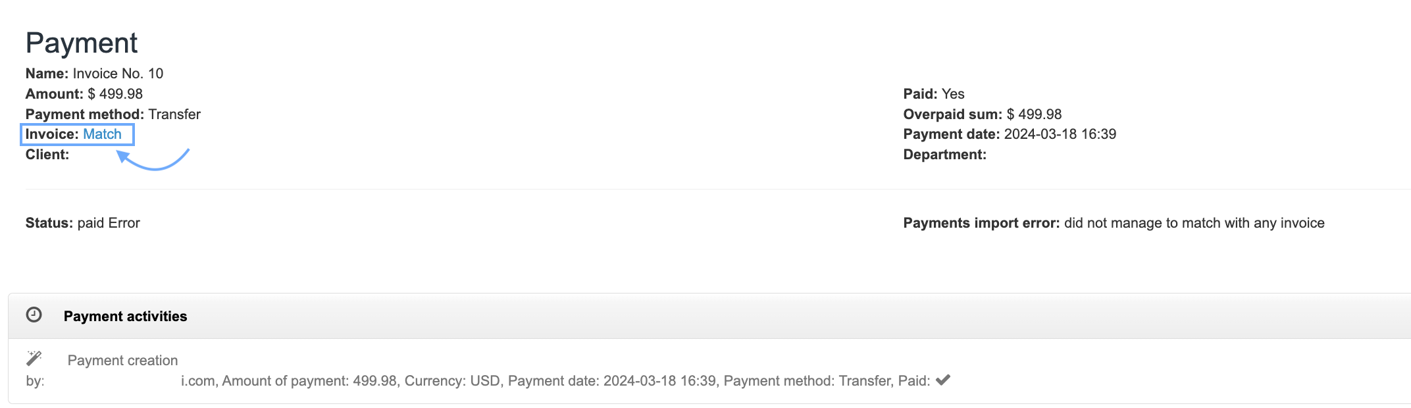Click the magic wand payment creation icon
Image resolution: width=1411 pixels, height=408 pixels.
coord(34,359)
